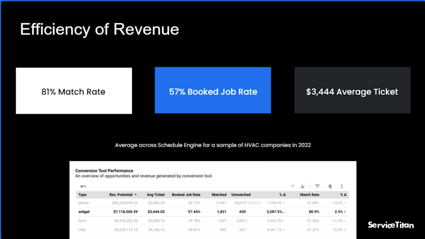Click the 4,541.7% change value

click(275, 230)
